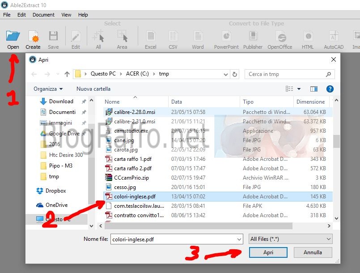Select colori-inglese.pdf file
The height and width of the screenshot is (273, 360).
(218, 197)
